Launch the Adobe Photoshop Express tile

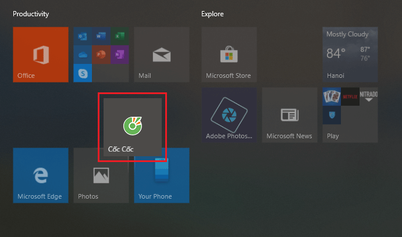pos(229,115)
